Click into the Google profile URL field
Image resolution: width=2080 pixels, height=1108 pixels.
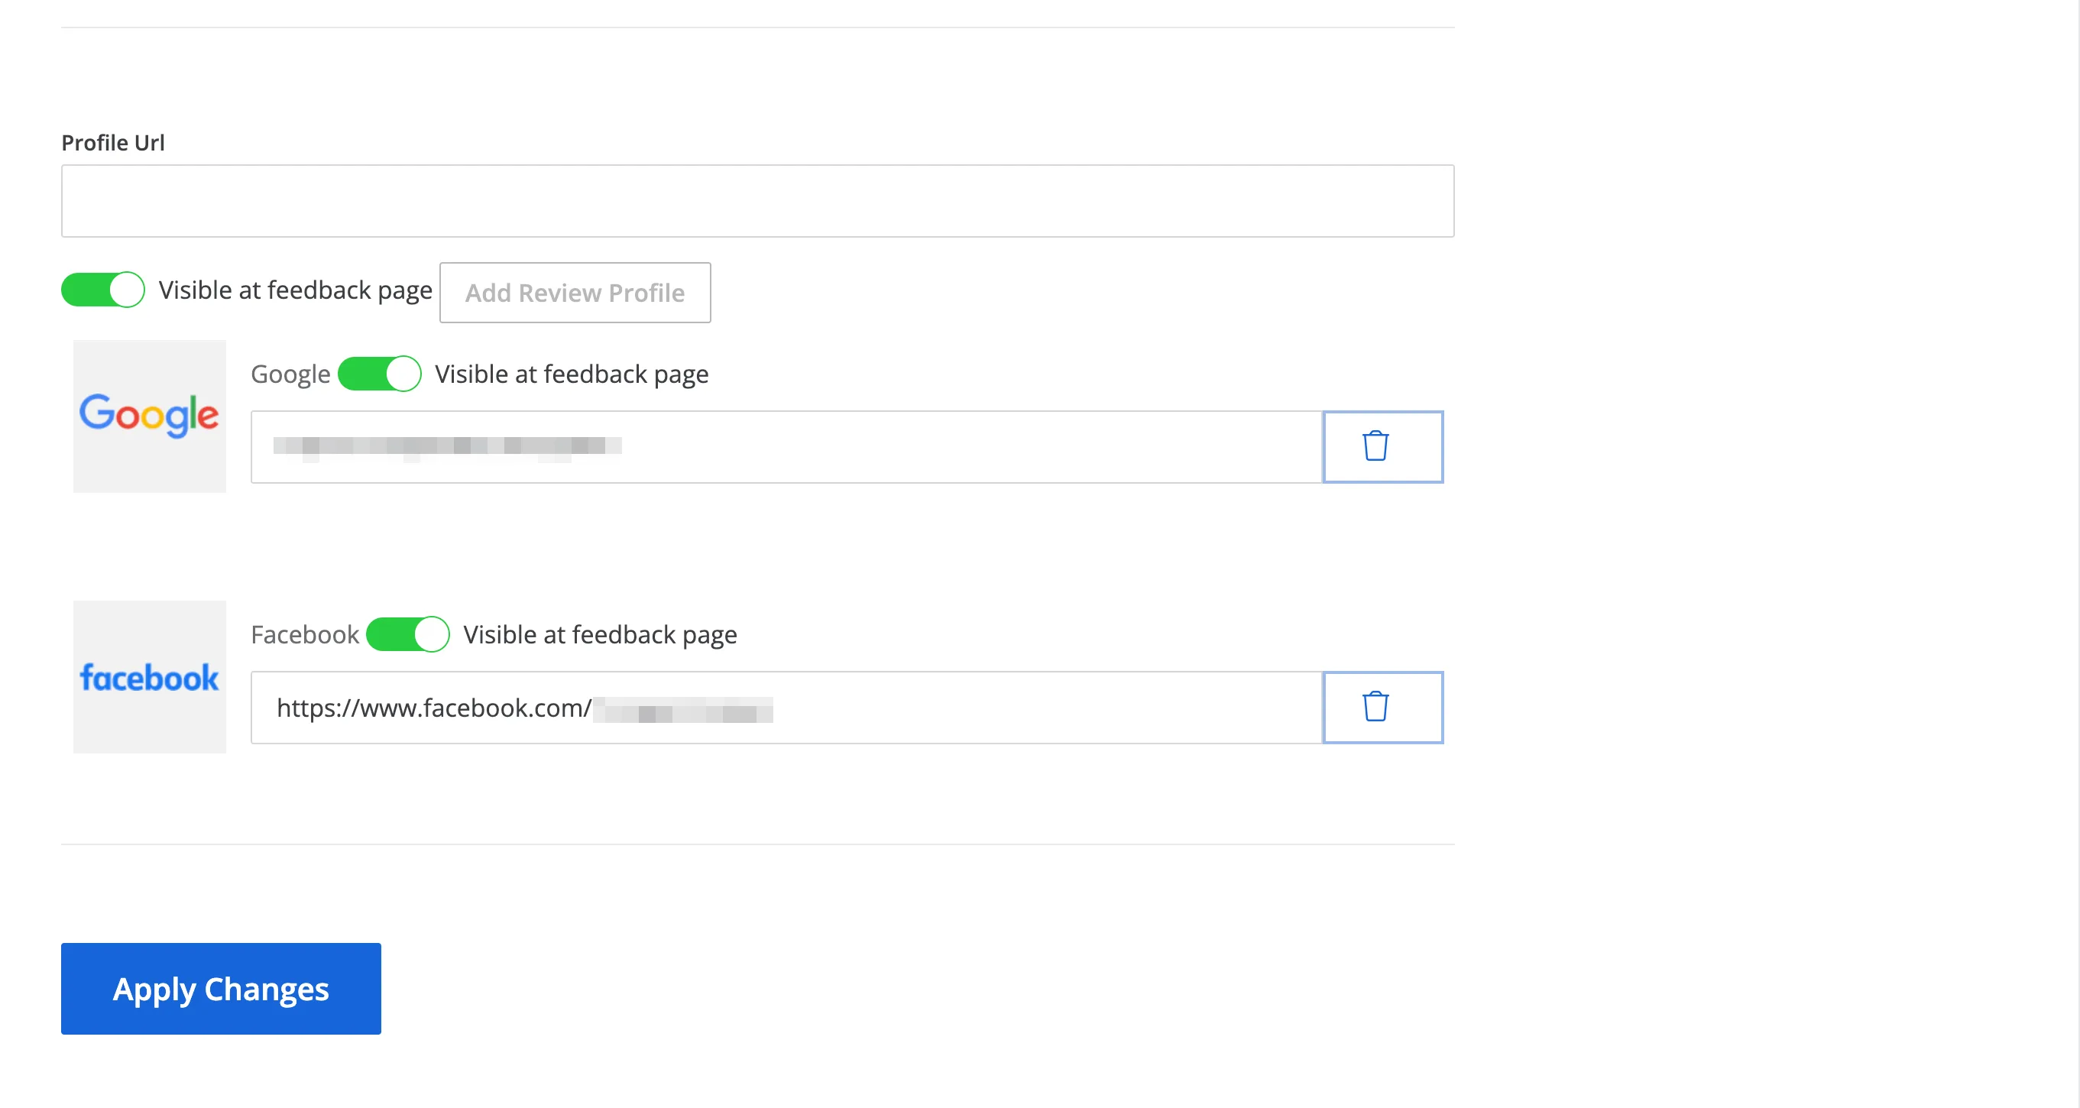(x=786, y=446)
